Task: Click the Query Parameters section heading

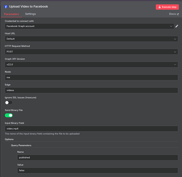Action: coord(21,145)
